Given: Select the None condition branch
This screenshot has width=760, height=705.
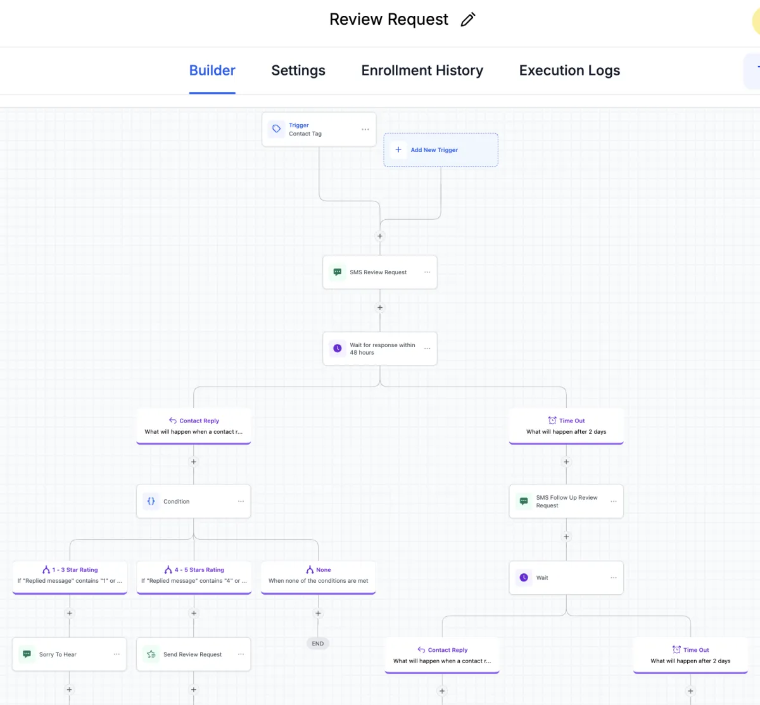Looking at the screenshot, I should pyautogui.click(x=319, y=576).
